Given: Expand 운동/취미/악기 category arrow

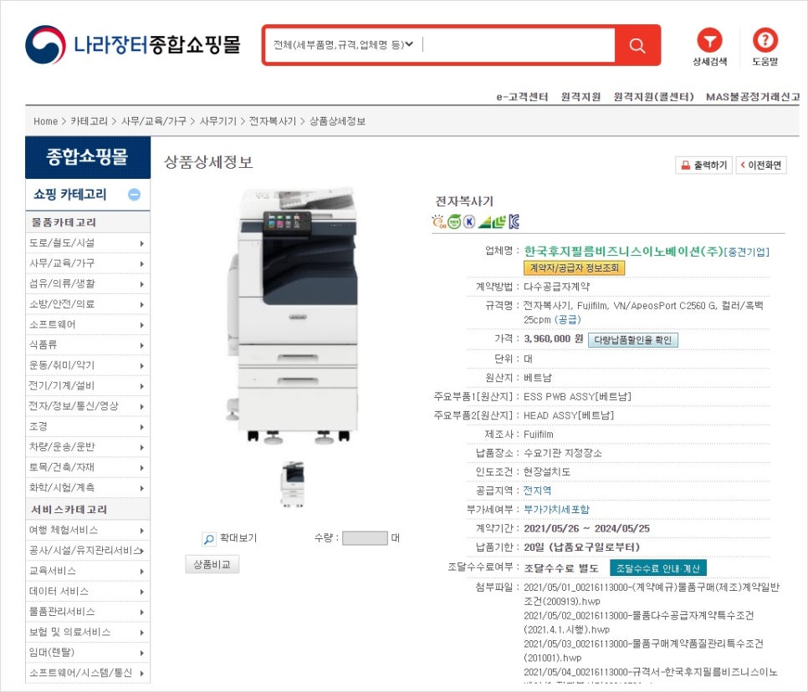Looking at the screenshot, I should 141,365.
